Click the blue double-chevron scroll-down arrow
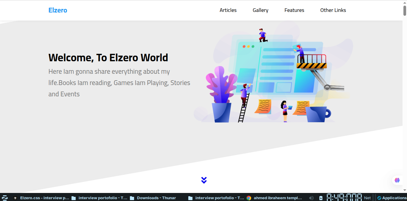Viewport: 407px width, 201px height. click(204, 180)
